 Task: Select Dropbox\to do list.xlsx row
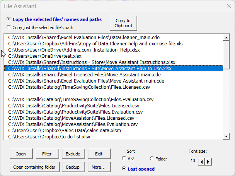click(114, 137)
